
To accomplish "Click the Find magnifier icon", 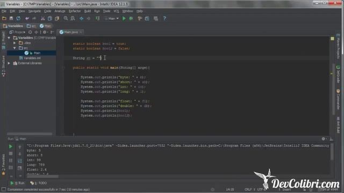I will click(x=66, y=19).
